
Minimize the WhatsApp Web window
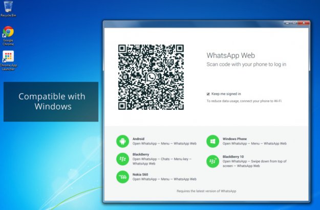tap(286, 24)
